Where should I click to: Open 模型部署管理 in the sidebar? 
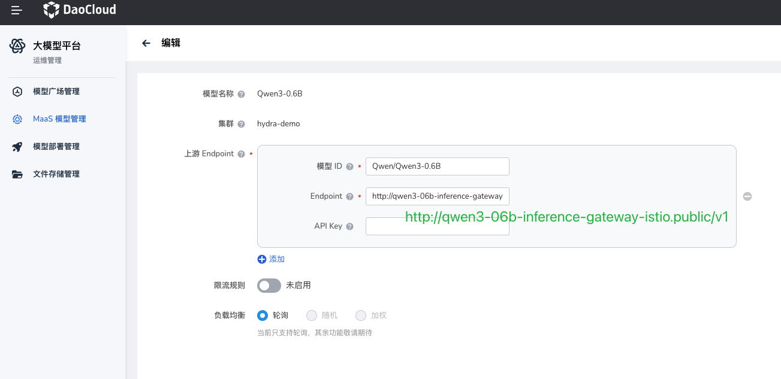pyautogui.click(x=56, y=147)
